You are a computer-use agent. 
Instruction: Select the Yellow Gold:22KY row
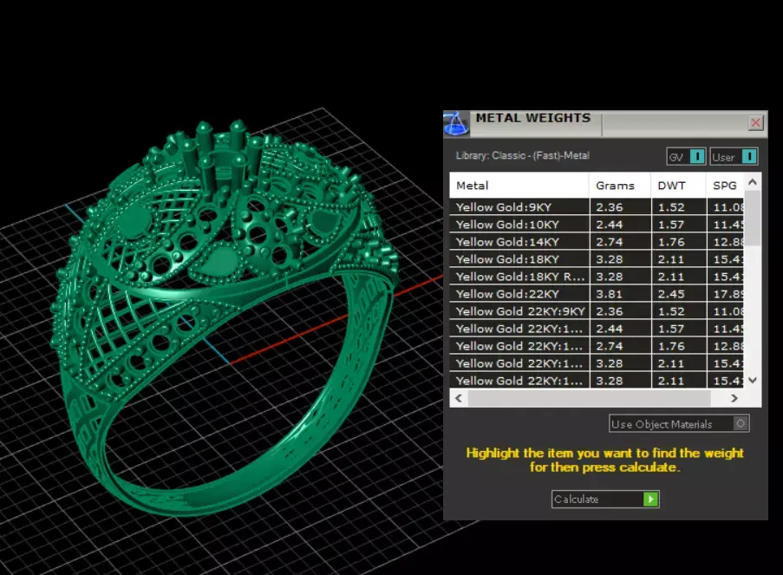(597, 294)
